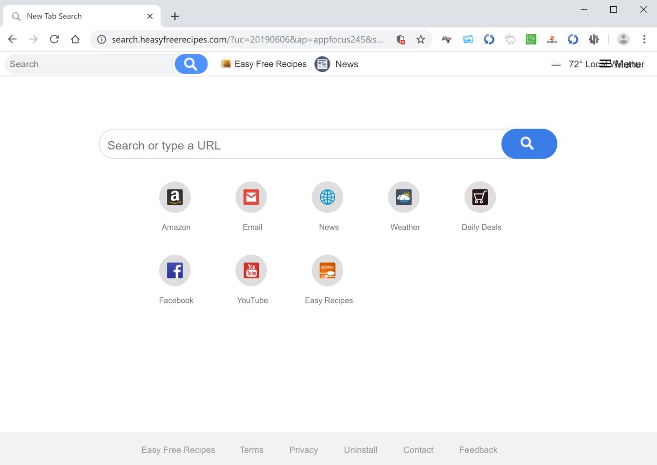Open the News globe shortcut
Screen dimensions: 657x465
(x=328, y=197)
